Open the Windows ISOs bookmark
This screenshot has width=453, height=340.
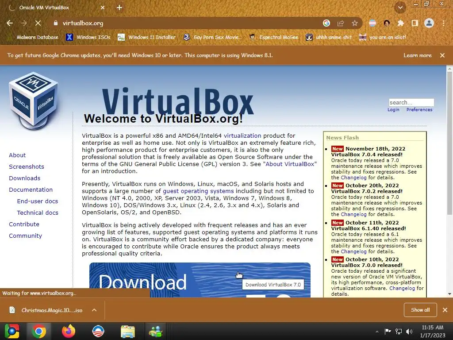coord(88,37)
